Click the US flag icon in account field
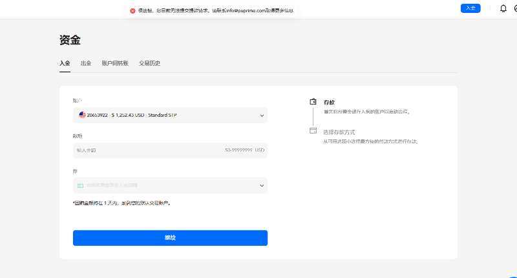517x278 pixels. (x=82, y=115)
